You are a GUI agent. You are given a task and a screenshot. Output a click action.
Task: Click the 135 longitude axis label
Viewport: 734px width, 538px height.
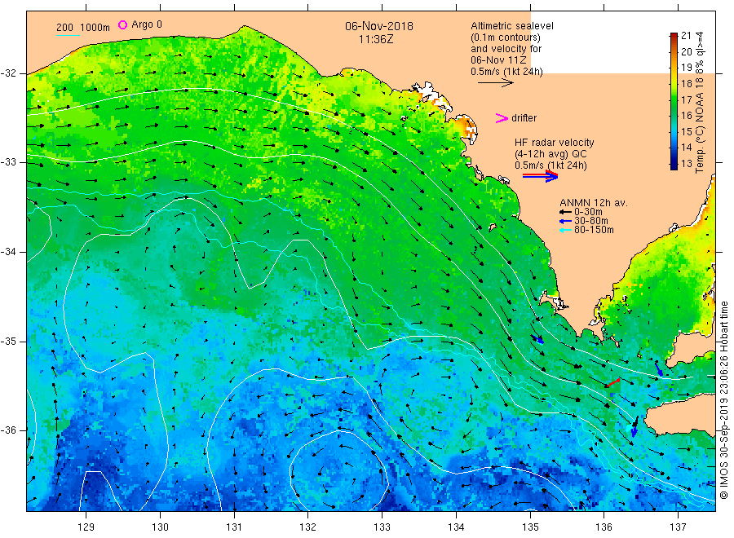click(530, 527)
